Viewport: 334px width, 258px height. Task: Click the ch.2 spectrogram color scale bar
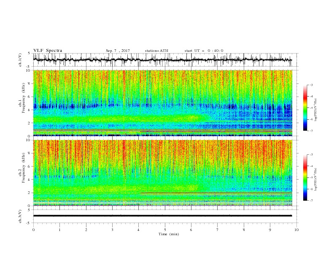[305, 177]
